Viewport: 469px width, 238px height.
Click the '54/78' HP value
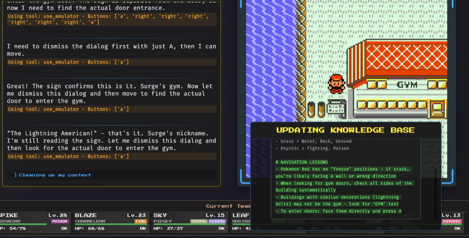click(x=17, y=229)
